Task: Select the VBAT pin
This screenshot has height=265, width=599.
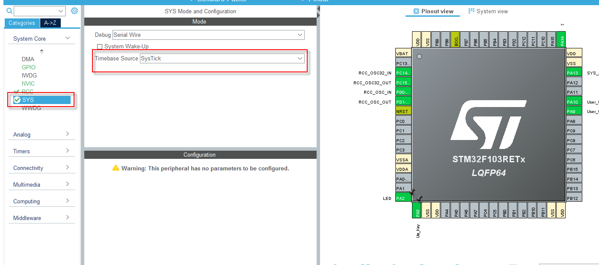Action: click(403, 54)
